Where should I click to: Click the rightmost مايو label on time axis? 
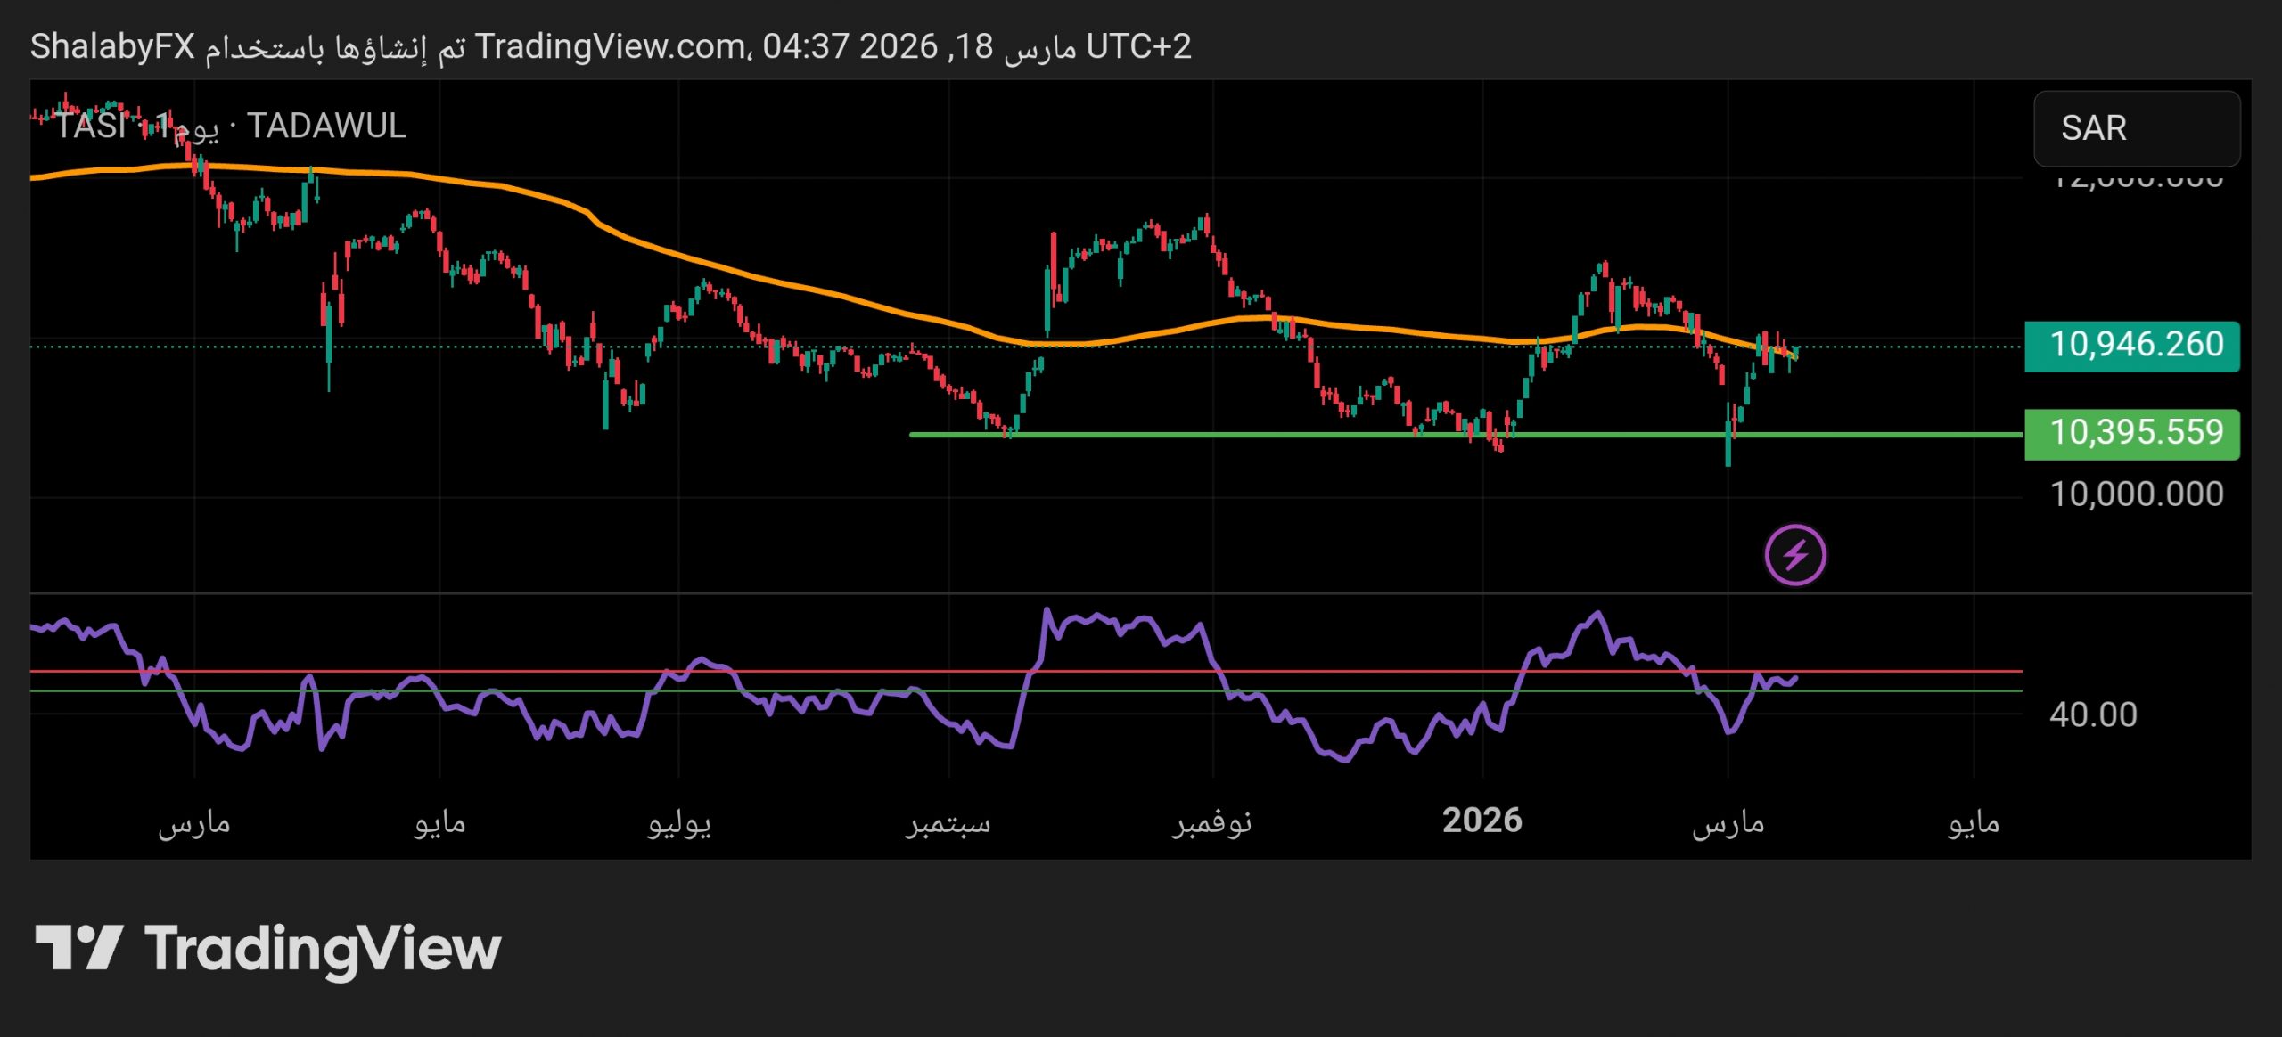(1973, 822)
